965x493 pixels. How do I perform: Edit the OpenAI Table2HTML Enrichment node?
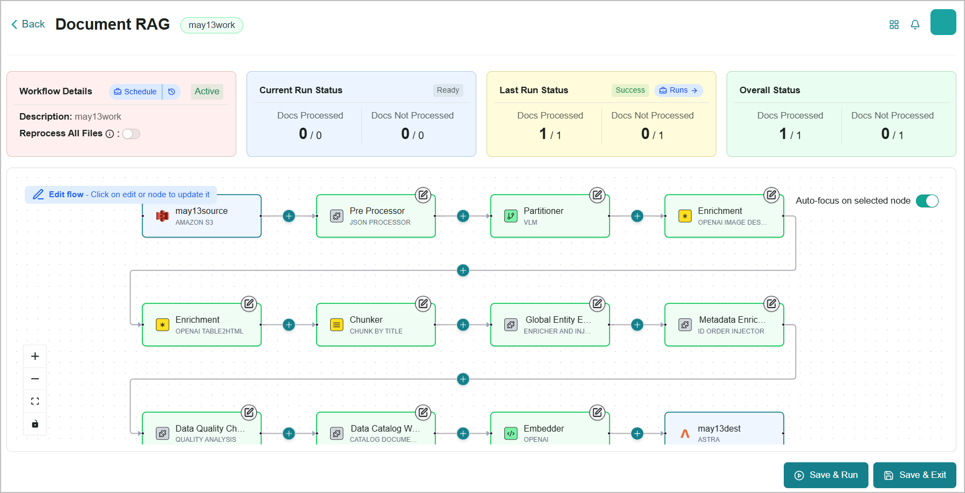coord(249,304)
